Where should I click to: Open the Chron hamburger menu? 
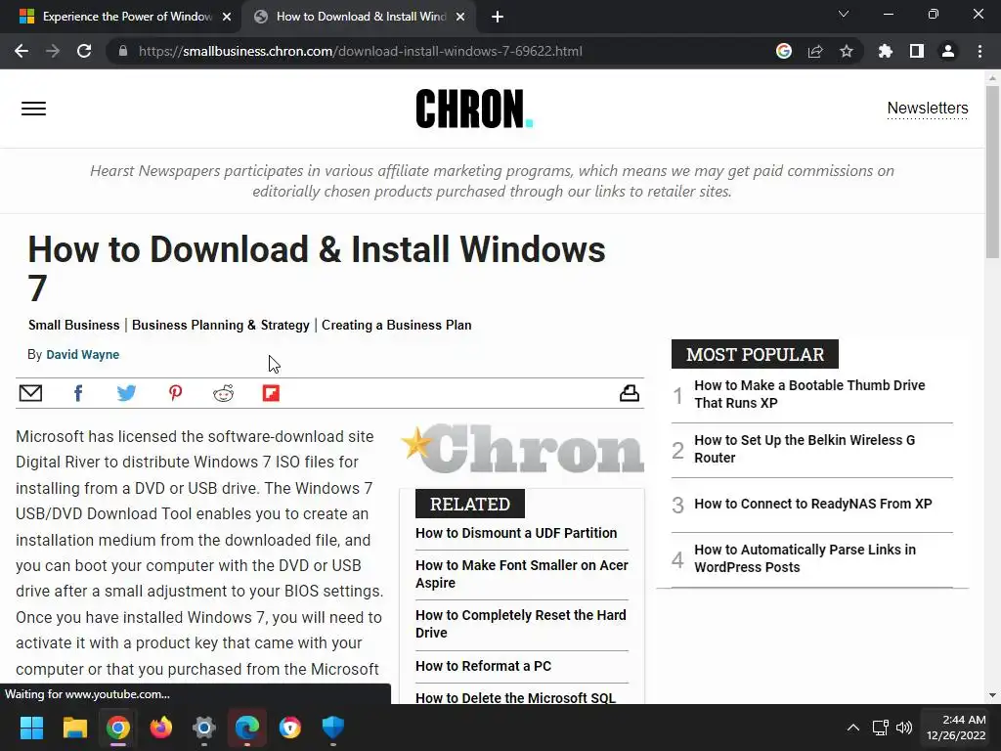(x=34, y=108)
